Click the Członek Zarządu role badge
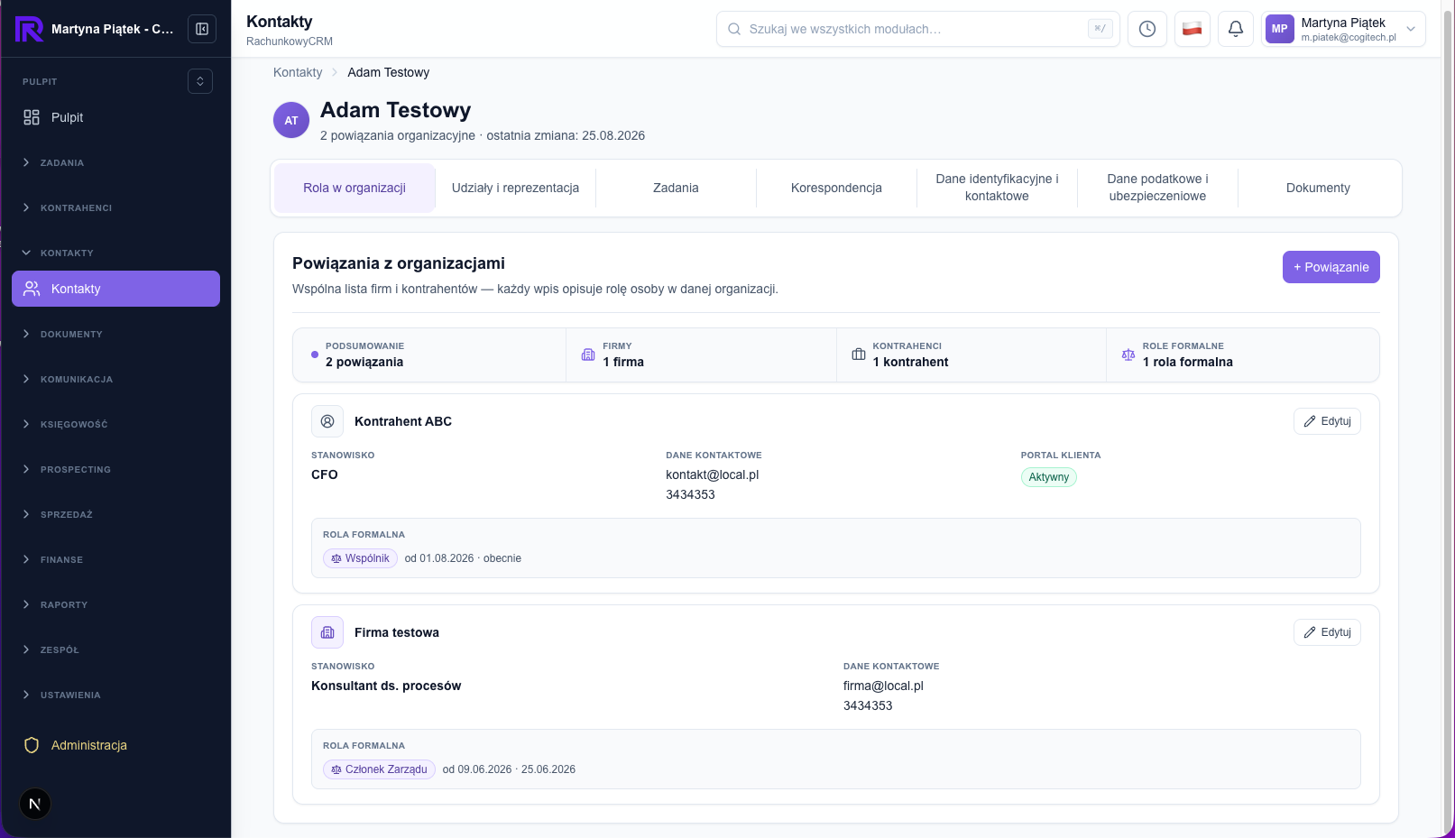The width and height of the screenshot is (1455, 838). pyautogui.click(x=379, y=769)
